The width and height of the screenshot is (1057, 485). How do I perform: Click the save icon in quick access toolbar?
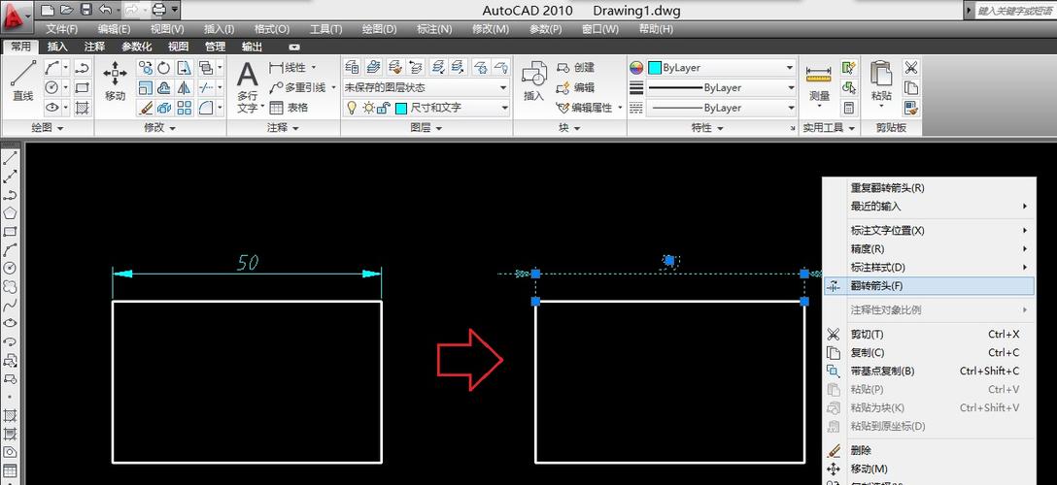click(85, 10)
